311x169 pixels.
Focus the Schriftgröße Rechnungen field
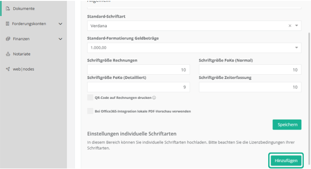pyautogui.click(x=139, y=70)
